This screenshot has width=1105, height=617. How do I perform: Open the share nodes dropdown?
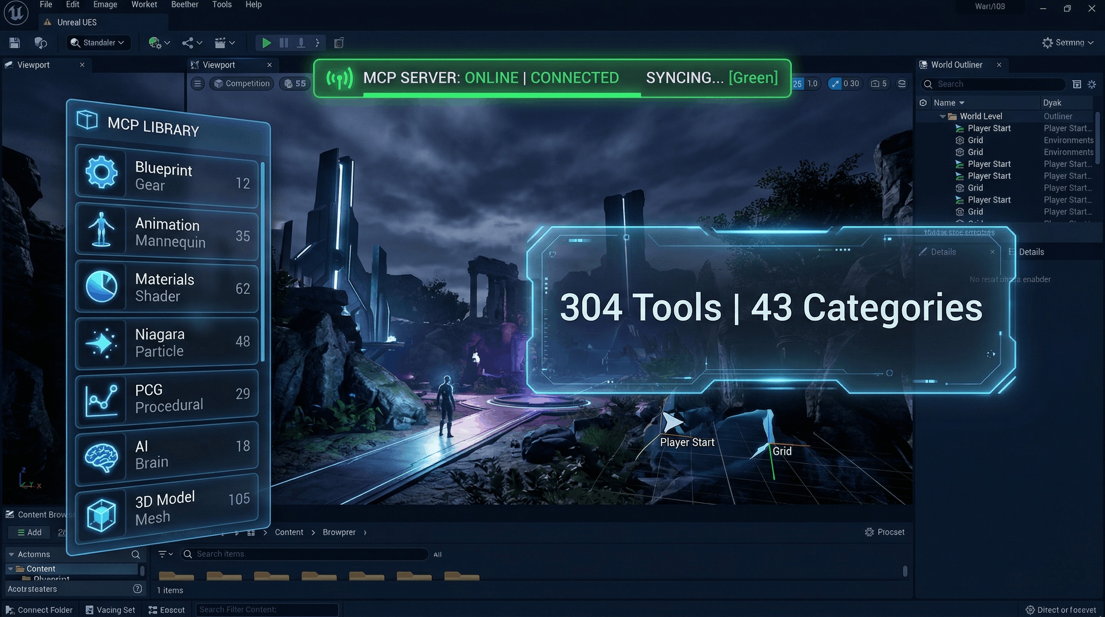pos(192,42)
